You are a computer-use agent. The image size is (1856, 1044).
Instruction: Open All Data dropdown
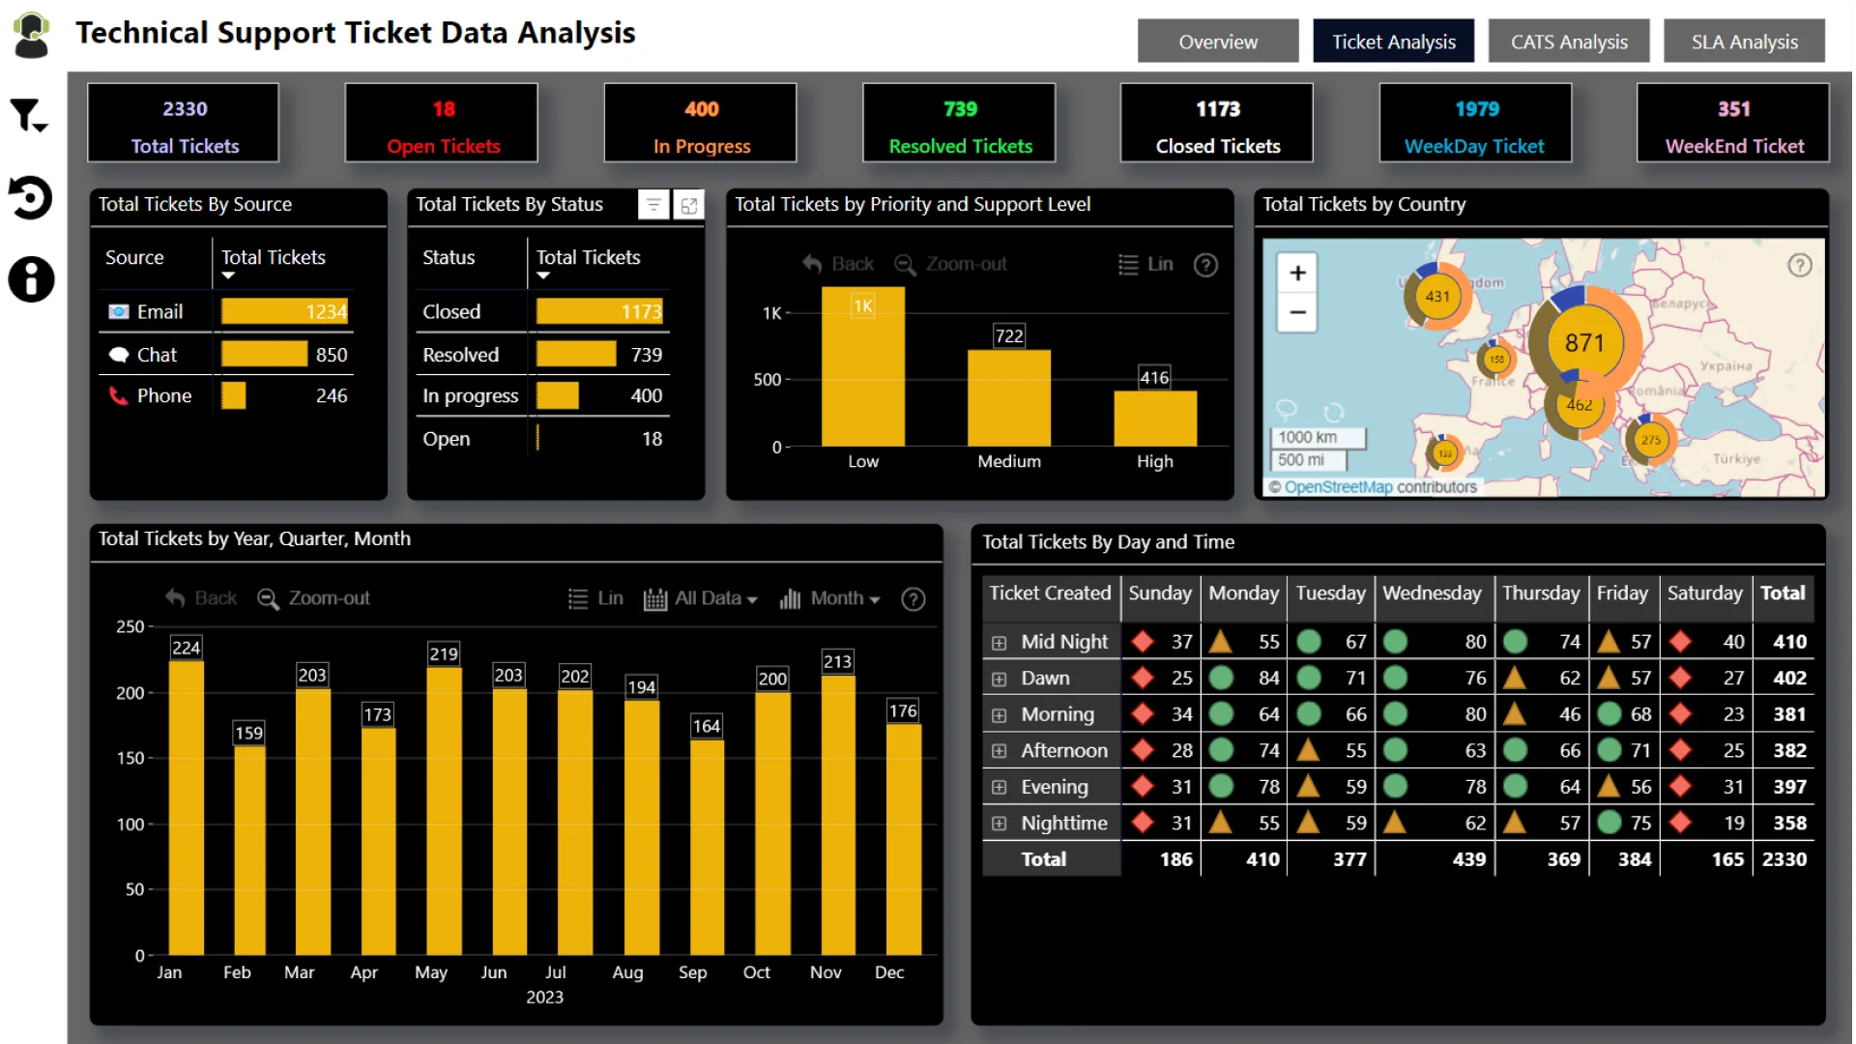(701, 598)
